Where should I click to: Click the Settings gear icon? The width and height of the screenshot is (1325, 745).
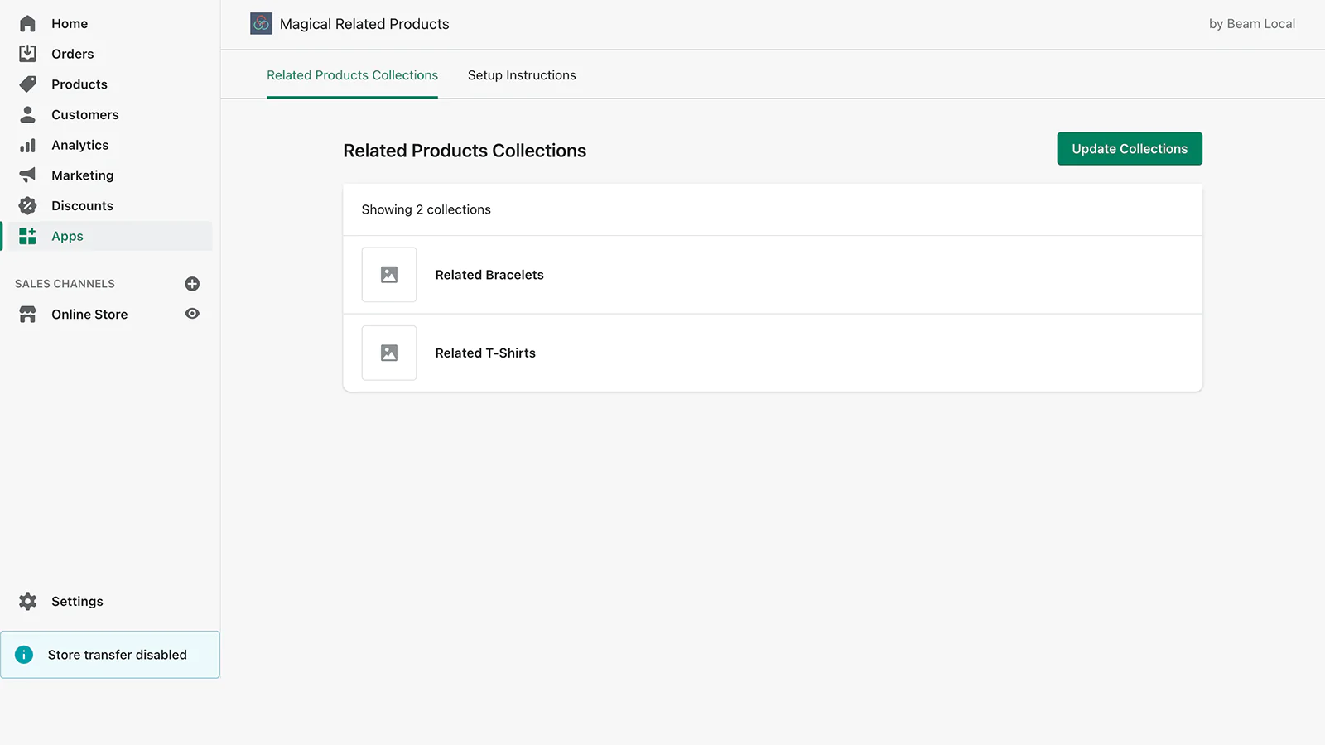(27, 601)
